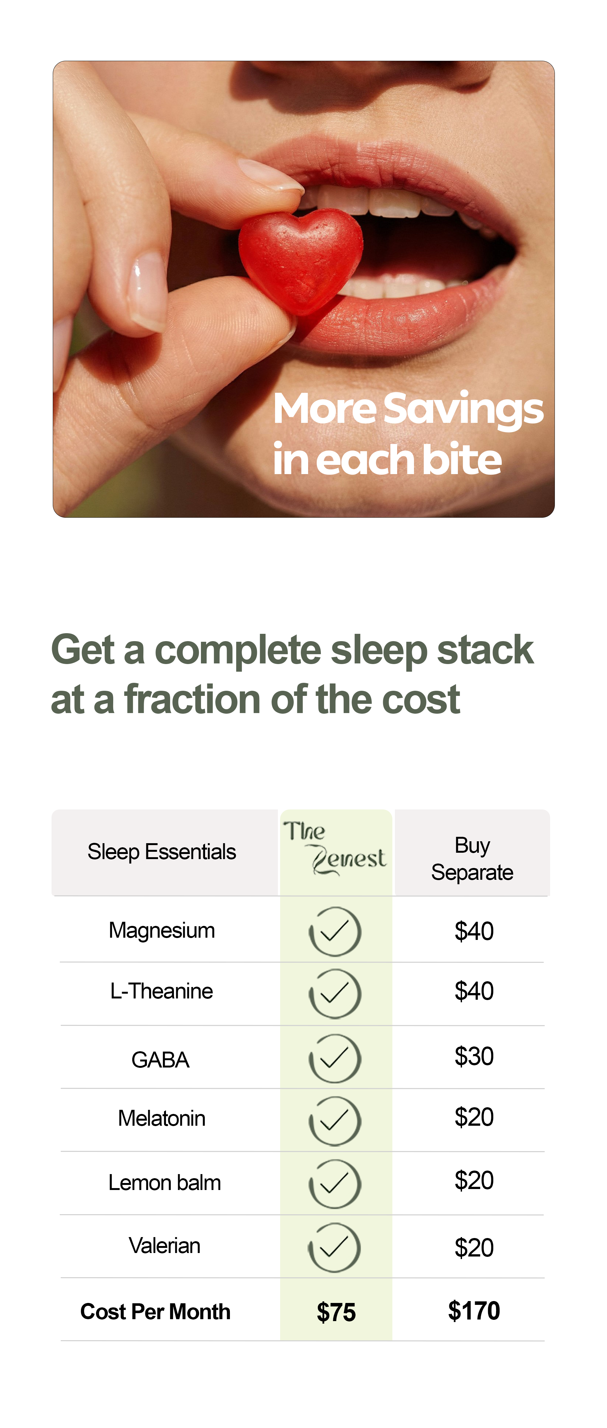Image resolution: width=607 pixels, height=1428 pixels.
Task: Click the More Savings in each bite text
Action: pos(408,433)
